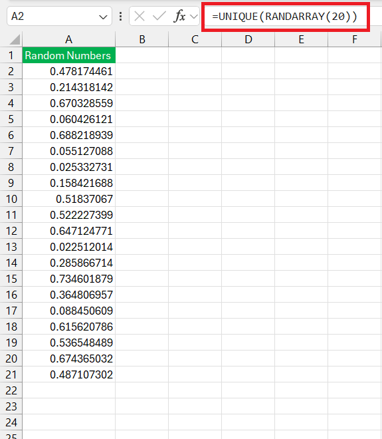
Task: Click the Cancel X icon in formula bar
Action: point(140,16)
